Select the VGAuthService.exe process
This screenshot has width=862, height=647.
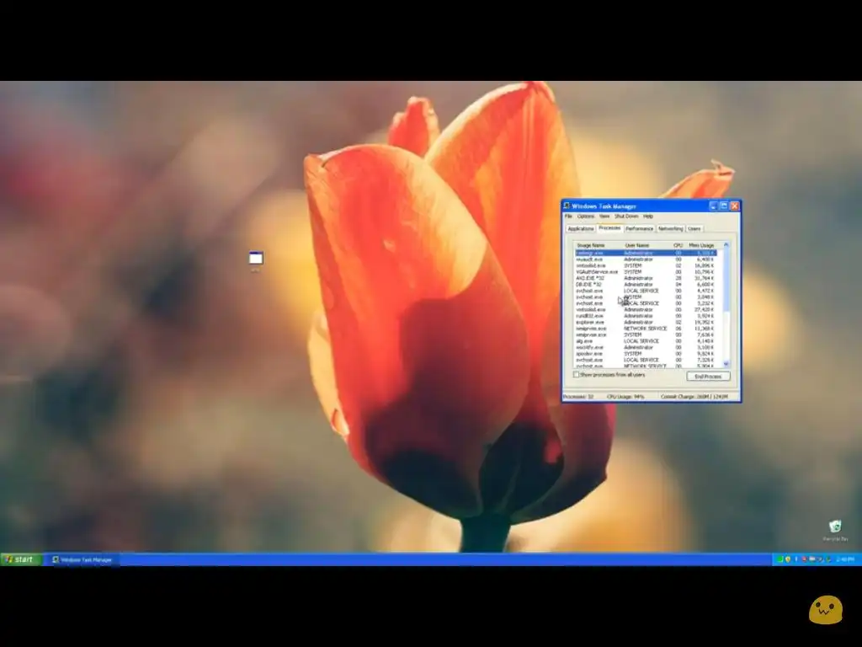click(x=646, y=272)
